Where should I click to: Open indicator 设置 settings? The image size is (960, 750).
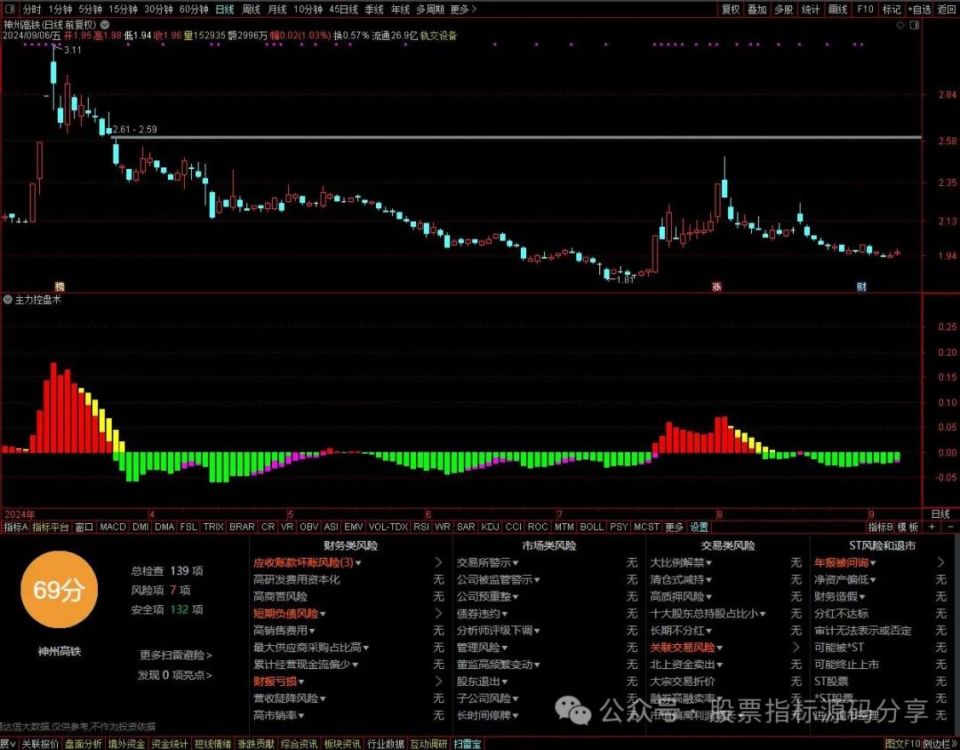pos(700,527)
